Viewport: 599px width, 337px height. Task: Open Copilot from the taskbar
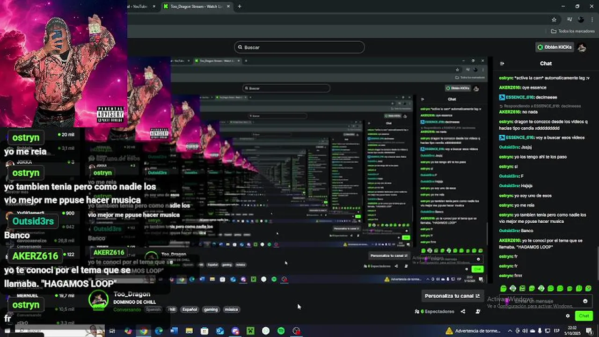coord(128,331)
